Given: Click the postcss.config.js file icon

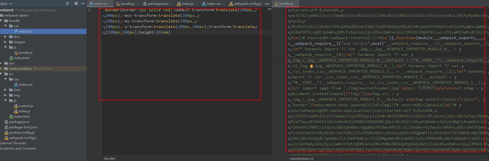Looking at the screenshot, I should (x=6, y=132).
